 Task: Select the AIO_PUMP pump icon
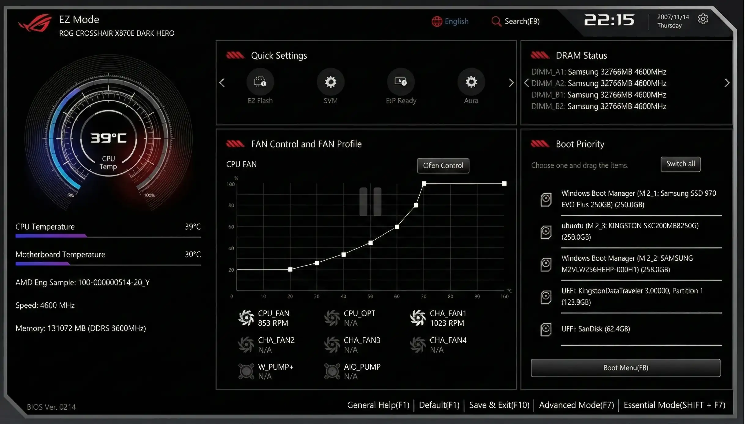tap(332, 371)
